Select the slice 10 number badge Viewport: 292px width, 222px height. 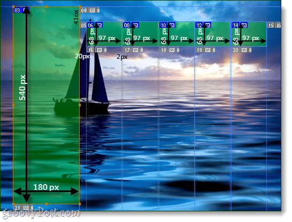click(x=163, y=25)
